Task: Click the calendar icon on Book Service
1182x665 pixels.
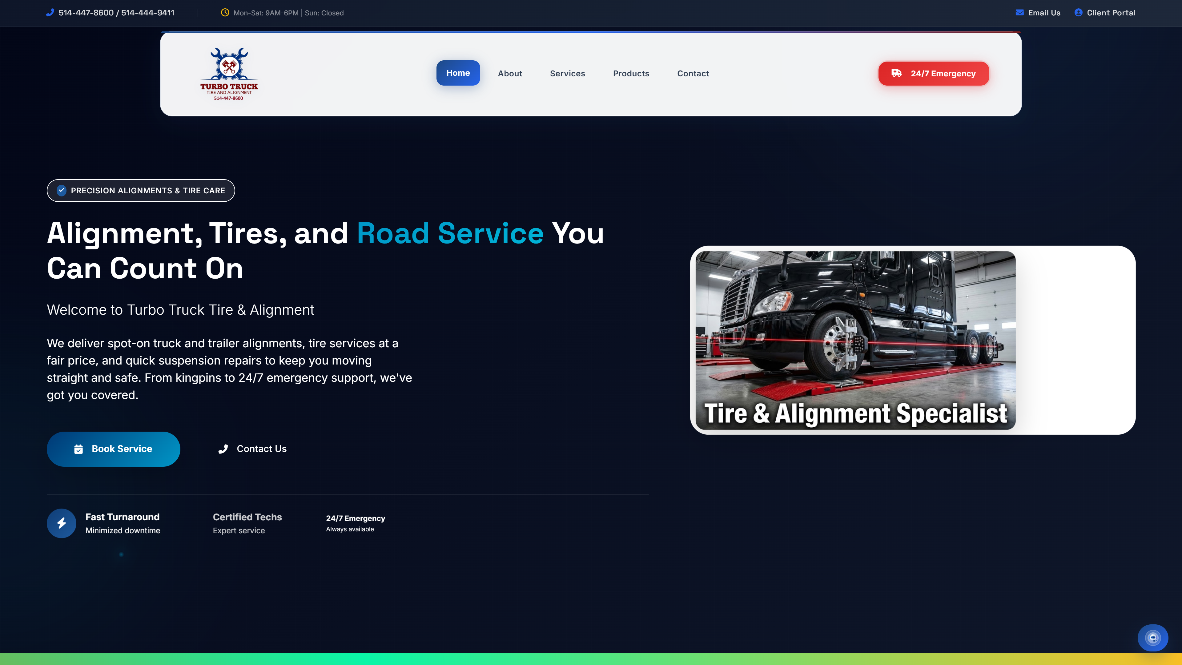Action: click(x=78, y=449)
